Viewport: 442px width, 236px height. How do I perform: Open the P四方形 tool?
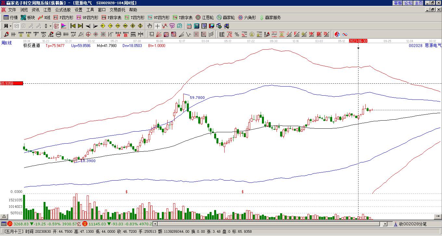tap(63, 18)
